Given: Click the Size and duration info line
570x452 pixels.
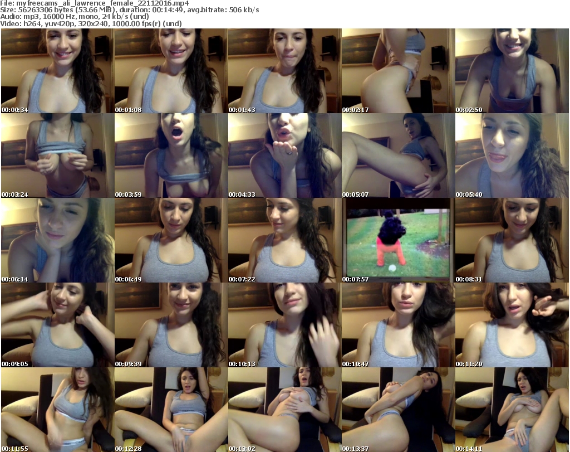Looking at the screenshot, I should (x=129, y=10).
